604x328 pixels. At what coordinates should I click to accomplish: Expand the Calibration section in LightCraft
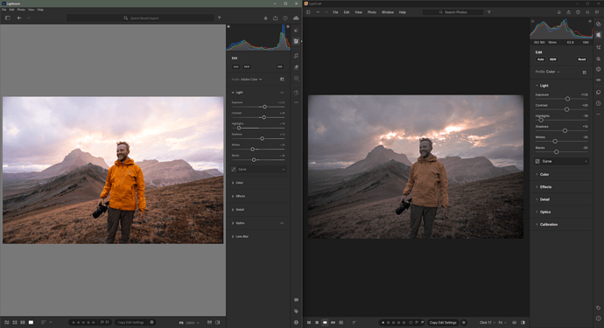[537, 225]
